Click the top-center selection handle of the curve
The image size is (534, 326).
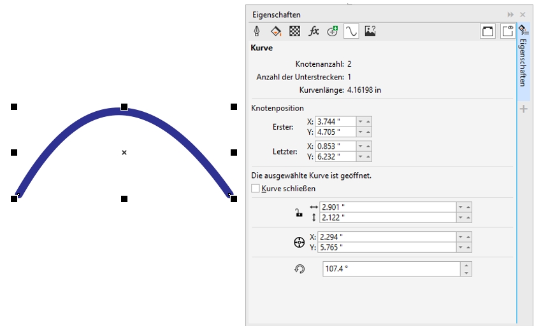tap(124, 107)
